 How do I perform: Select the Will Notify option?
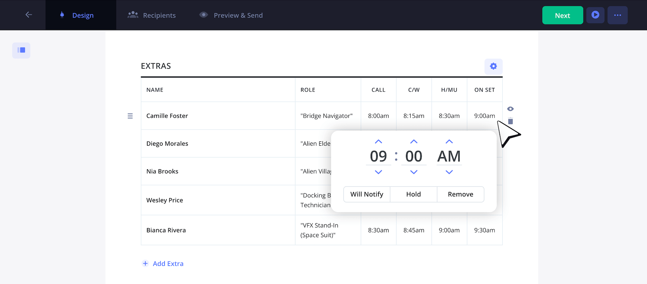(x=367, y=194)
